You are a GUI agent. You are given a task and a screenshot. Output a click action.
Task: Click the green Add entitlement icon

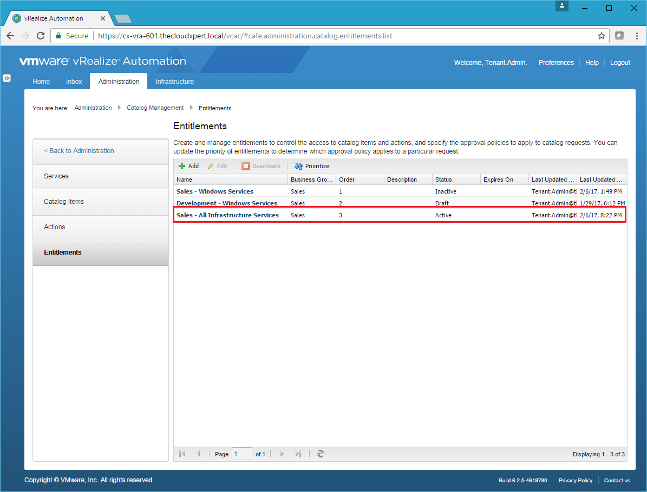182,166
